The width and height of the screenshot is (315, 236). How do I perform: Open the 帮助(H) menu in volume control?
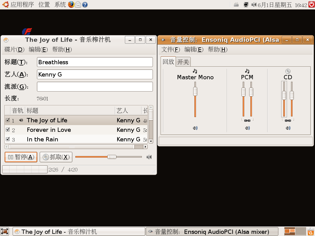coord(217,49)
